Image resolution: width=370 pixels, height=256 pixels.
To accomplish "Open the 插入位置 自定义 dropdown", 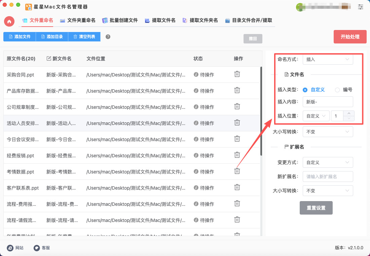I will [316, 116].
